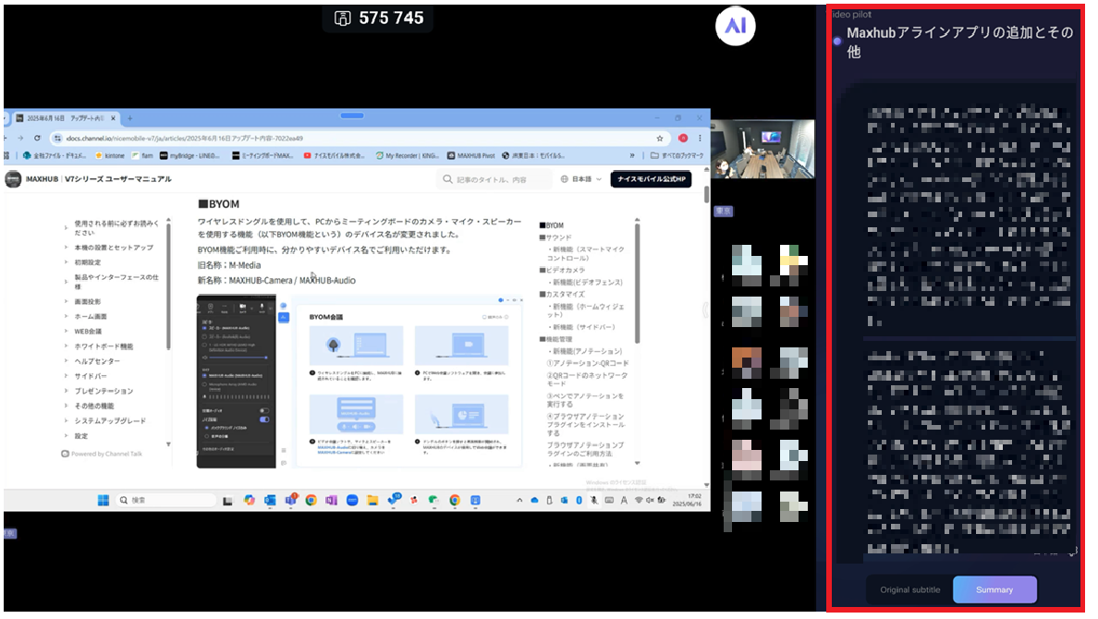Bookmark the page with the star icon

(x=660, y=138)
